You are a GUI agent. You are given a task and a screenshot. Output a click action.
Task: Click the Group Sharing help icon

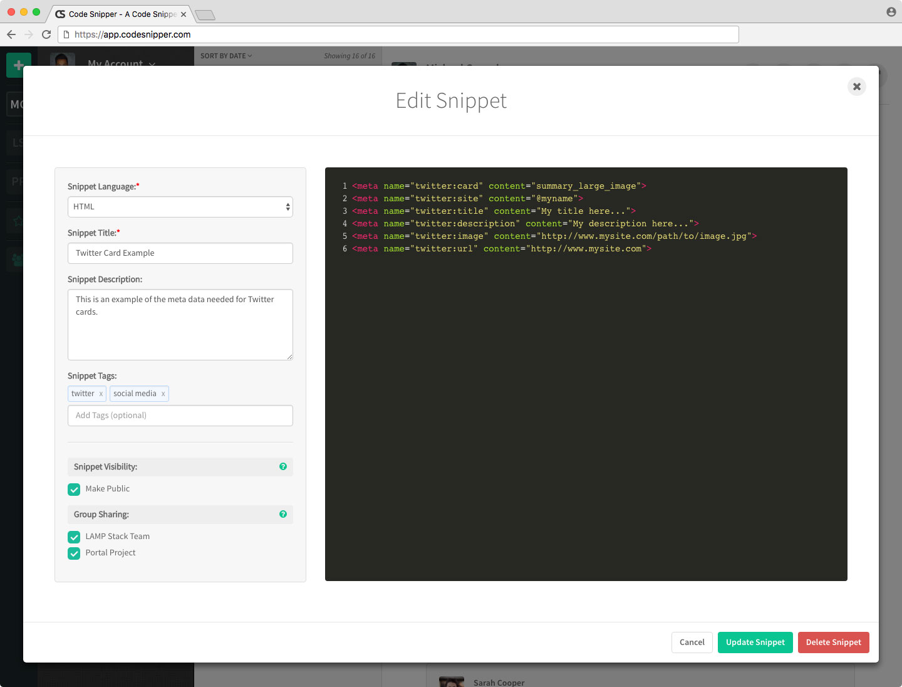pyautogui.click(x=283, y=514)
